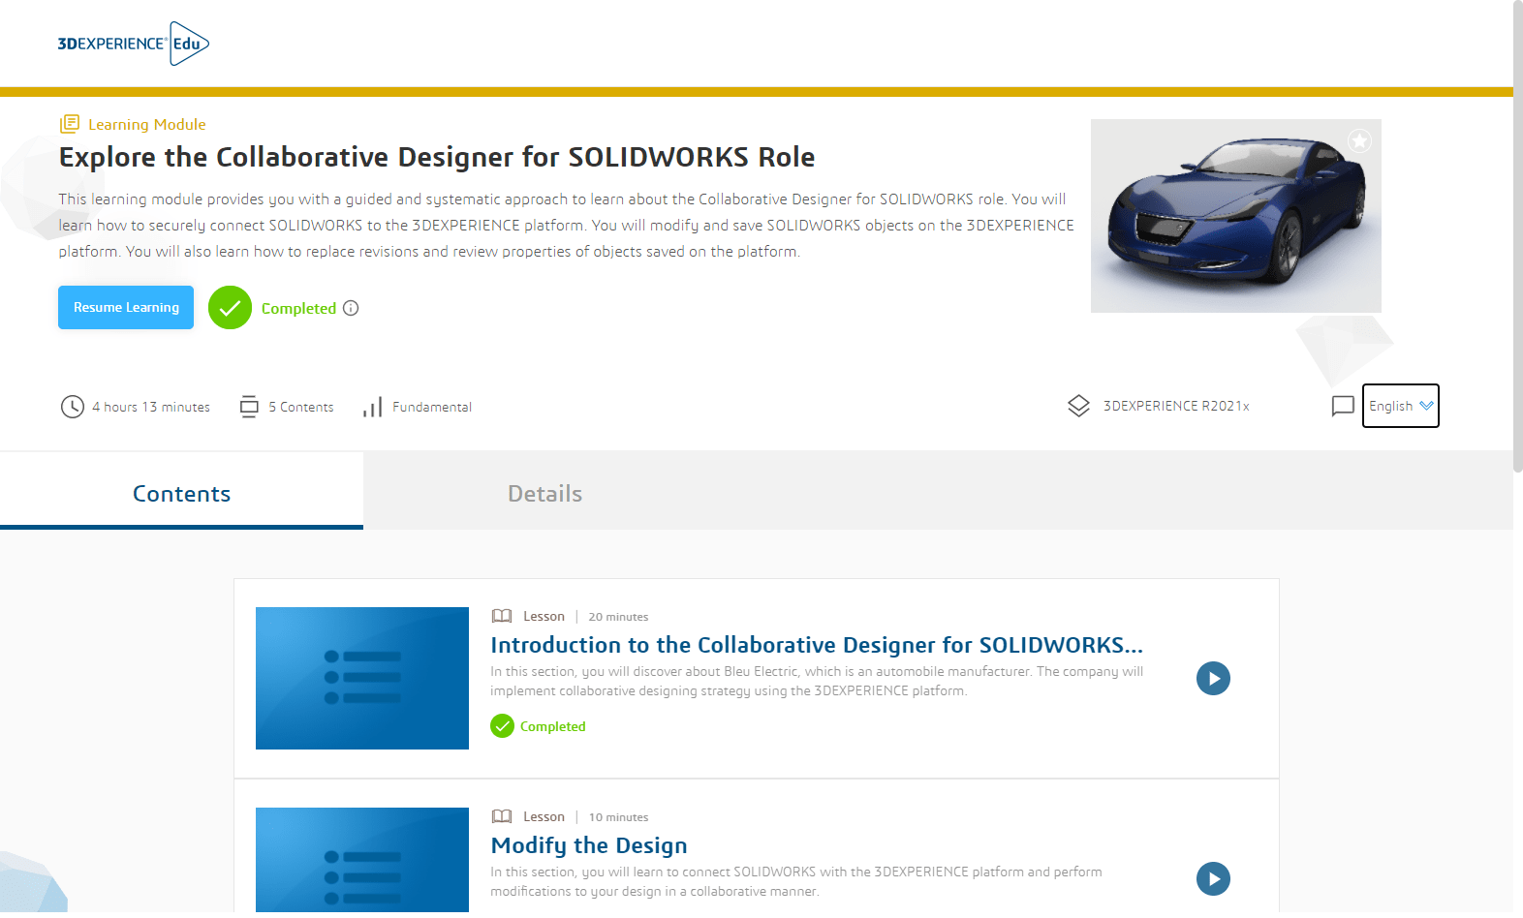Viewport: 1523px width, 918px height.
Task: Click the Introduction lesson thumbnail image
Action: coord(361,678)
